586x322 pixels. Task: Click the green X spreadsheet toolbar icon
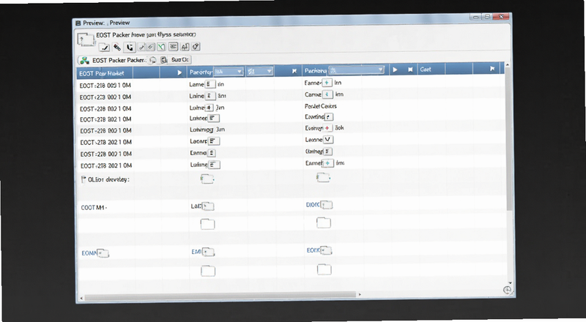161,47
